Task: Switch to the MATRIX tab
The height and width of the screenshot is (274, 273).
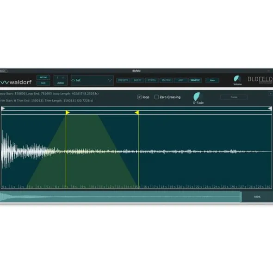Action: pyautogui.click(x=166, y=80)
